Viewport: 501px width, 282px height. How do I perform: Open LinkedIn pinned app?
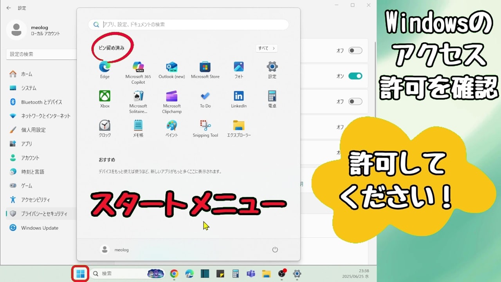click(x=239, y=99)
